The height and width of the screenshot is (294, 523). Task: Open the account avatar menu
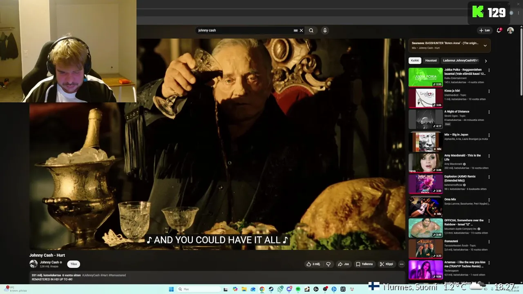coord(510,30)
